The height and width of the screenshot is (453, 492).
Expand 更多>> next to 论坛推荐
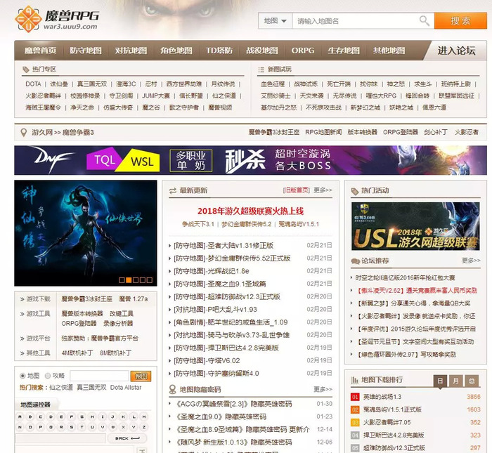471,260
